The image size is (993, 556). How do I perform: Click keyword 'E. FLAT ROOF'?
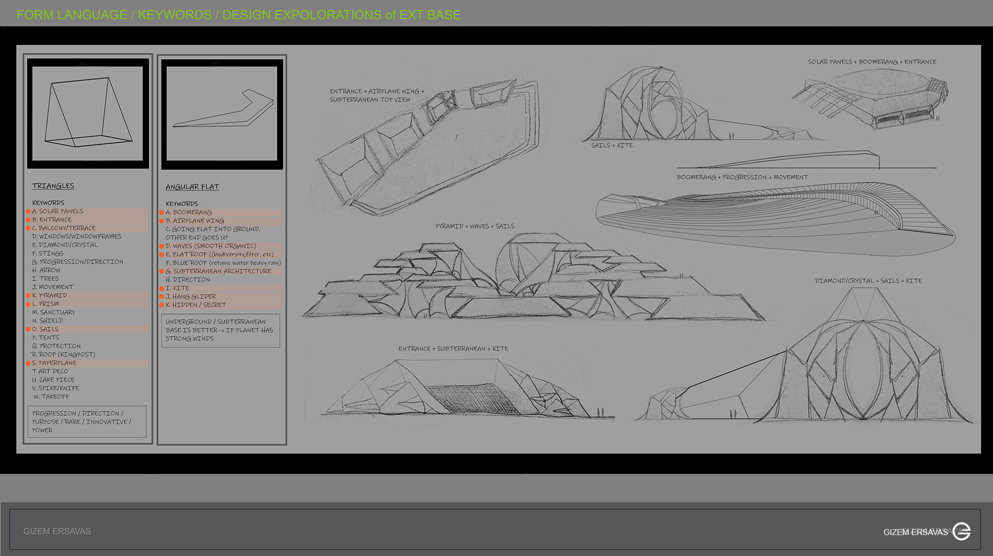point(219,254)
